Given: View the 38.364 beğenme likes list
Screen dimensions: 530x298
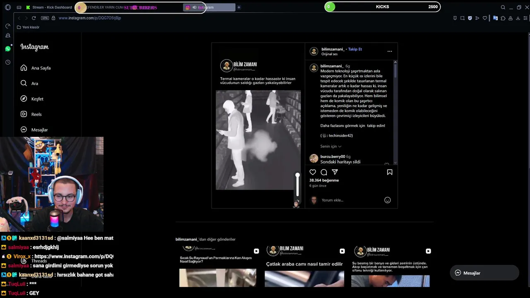Looking at the screenshot, I should coord(324,180).
